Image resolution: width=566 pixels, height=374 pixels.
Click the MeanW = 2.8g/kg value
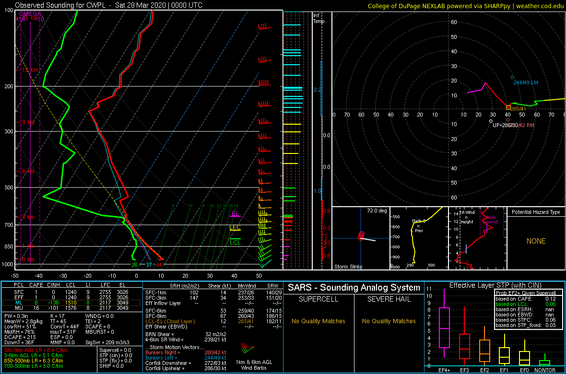24,321
